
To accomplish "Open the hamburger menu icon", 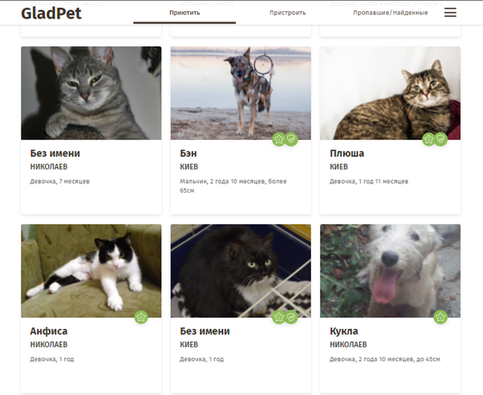I will 450,12.
